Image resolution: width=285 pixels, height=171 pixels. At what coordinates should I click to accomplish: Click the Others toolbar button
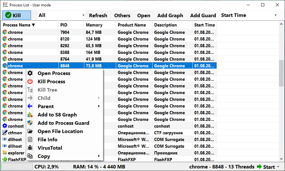click(x=122, y=15)
